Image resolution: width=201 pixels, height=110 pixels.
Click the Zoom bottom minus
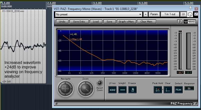(85, 94)
